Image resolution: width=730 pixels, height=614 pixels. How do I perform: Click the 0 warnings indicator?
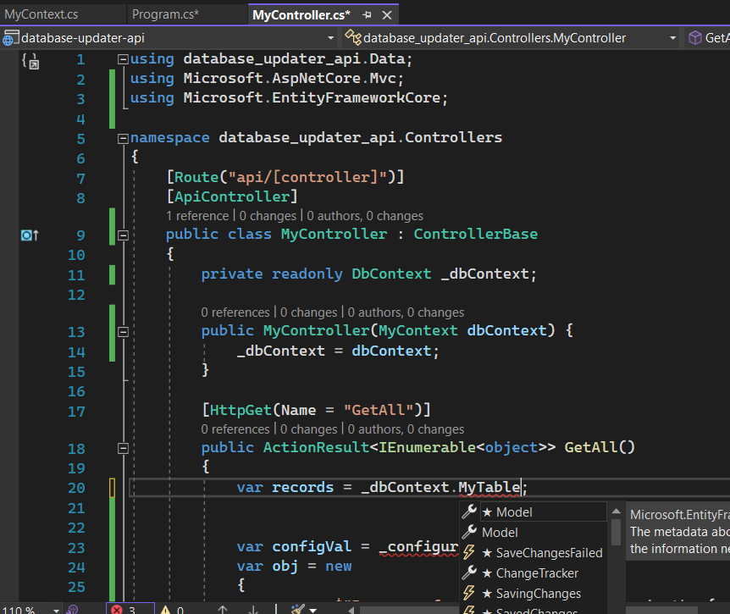click(x=172, y=610)
